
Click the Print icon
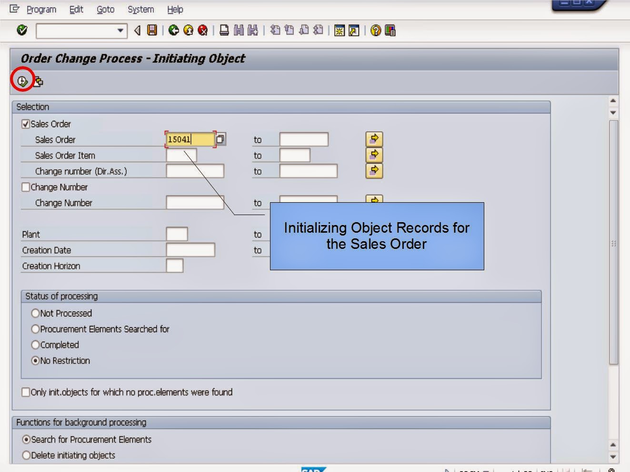(222, 31)
